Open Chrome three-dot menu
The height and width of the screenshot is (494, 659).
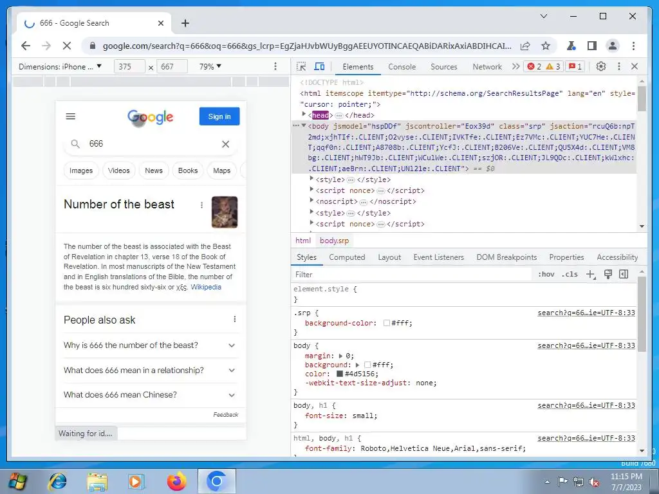[633, 46]
